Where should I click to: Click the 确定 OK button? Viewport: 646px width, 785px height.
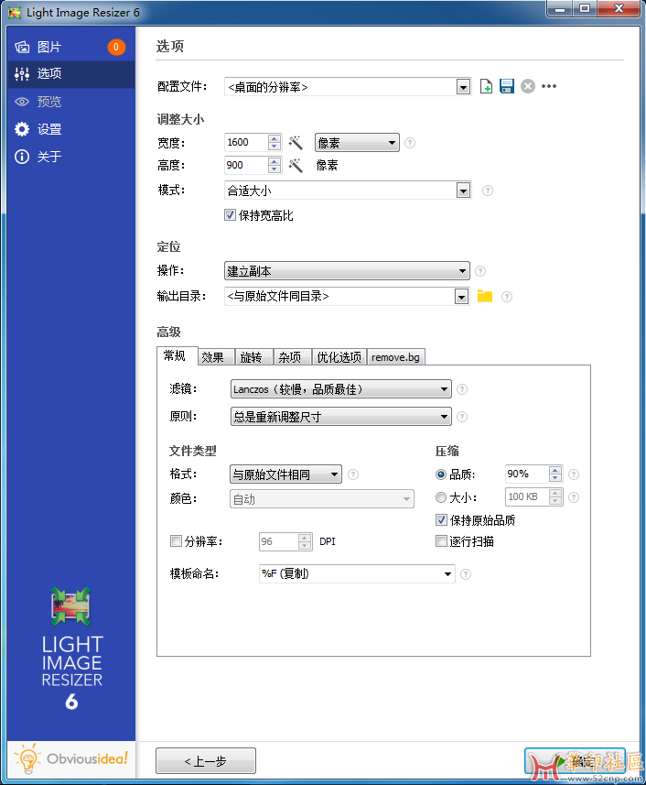point(575,761)
